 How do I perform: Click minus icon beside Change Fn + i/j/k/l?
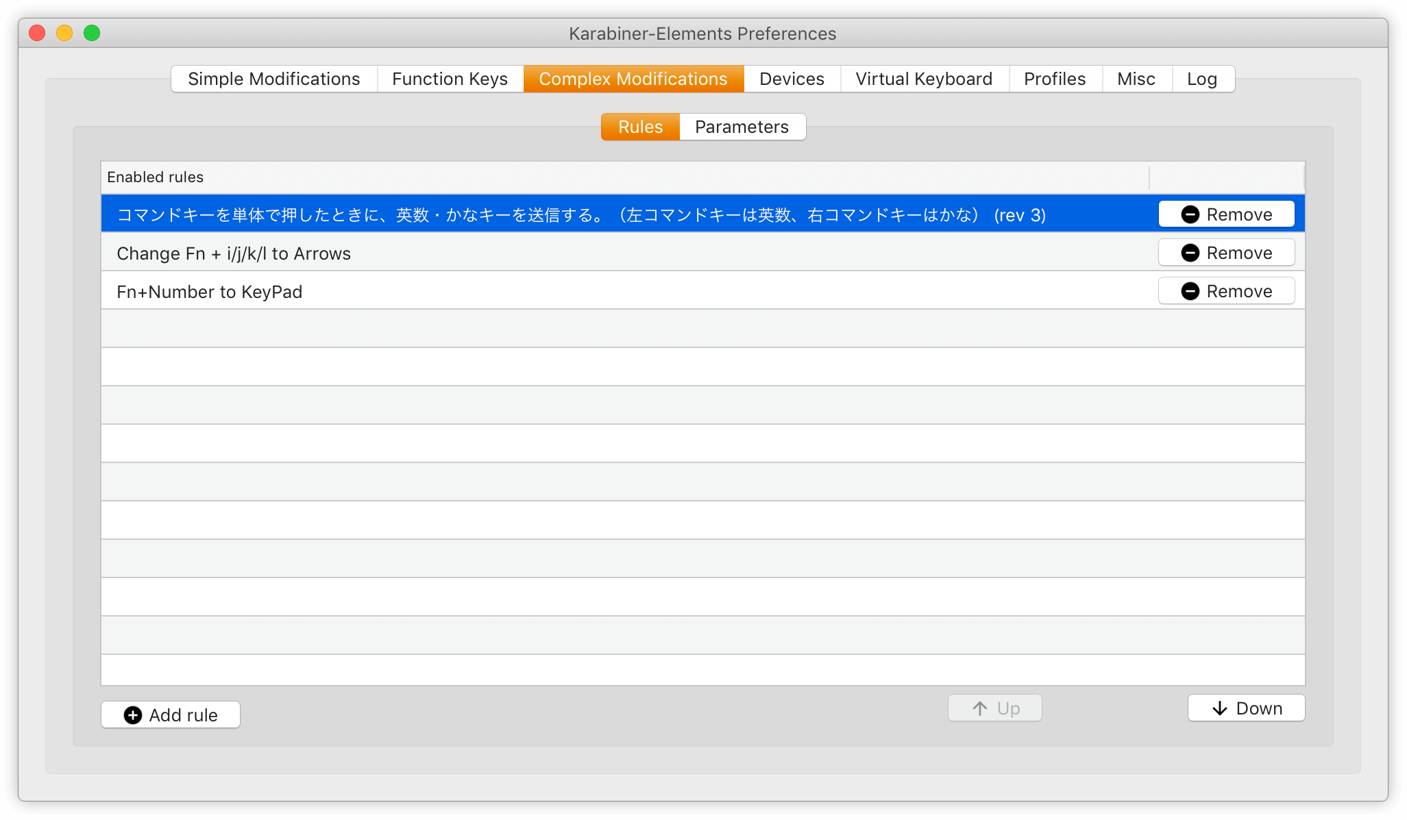[x=1190, y=253]
